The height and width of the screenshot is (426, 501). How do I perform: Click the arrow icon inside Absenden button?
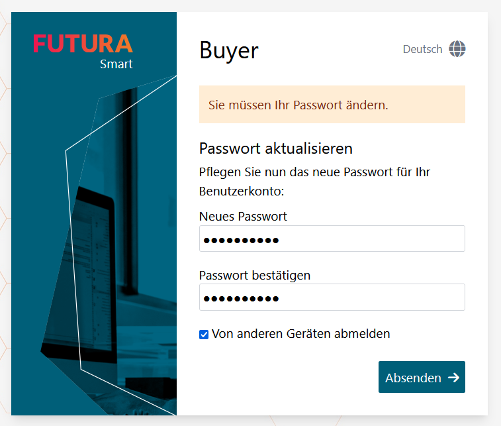pos(453,378)
